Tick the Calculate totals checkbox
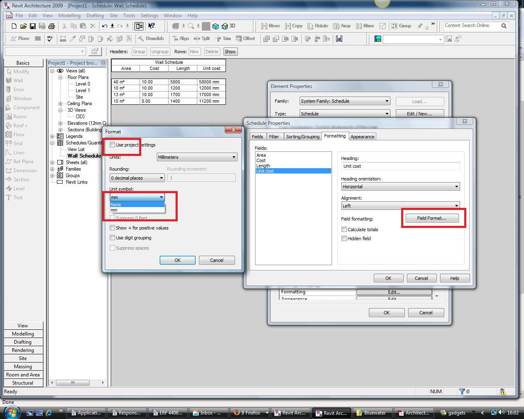This screenshot has width=524, height=419. [344, 230]
